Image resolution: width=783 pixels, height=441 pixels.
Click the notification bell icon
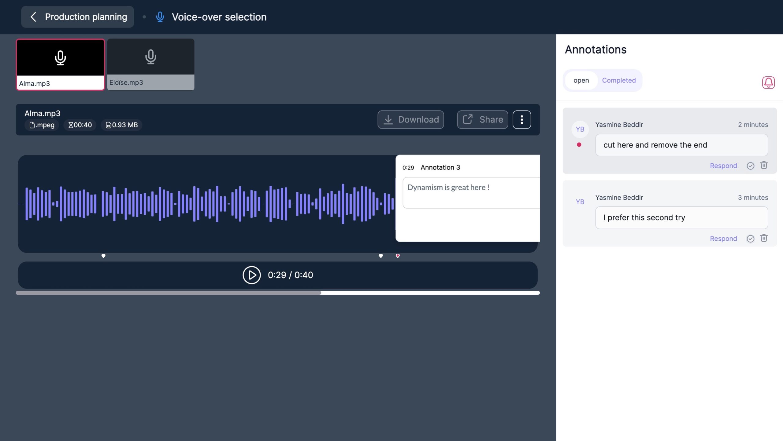(768, 82)
